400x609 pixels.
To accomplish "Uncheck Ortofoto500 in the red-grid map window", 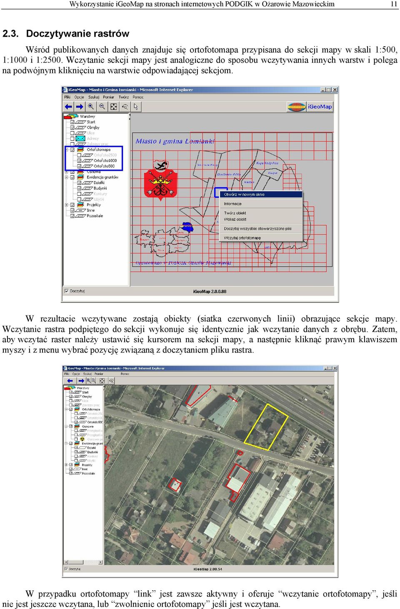I will click(x=79, y=166).
